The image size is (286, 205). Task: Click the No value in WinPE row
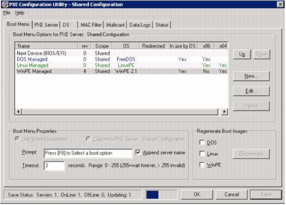pyautogui.click(x=206, y=71)
